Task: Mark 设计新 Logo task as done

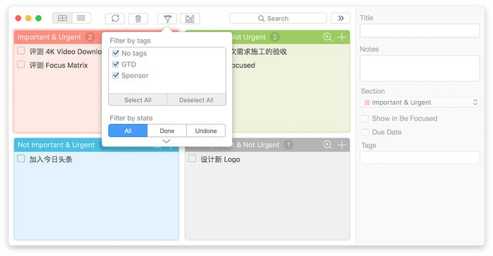Action: (x=192, y=159)
